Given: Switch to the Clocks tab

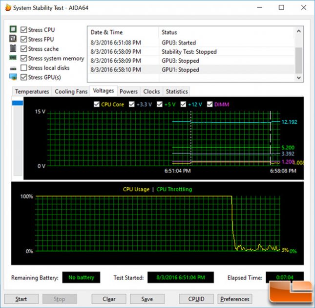Looking at the screenshot, I should (x=151, y=91).
